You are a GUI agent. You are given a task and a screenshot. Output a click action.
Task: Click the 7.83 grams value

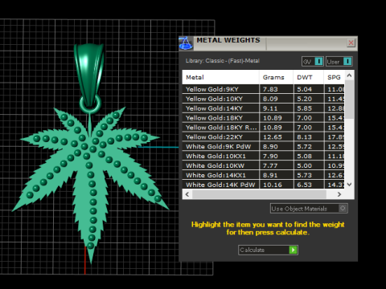[x=270, y=89]
